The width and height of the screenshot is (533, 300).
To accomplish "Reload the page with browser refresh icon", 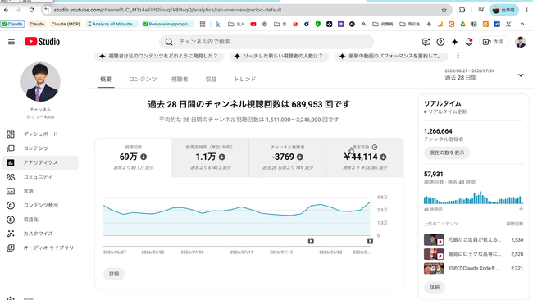I will coord(32,10).
